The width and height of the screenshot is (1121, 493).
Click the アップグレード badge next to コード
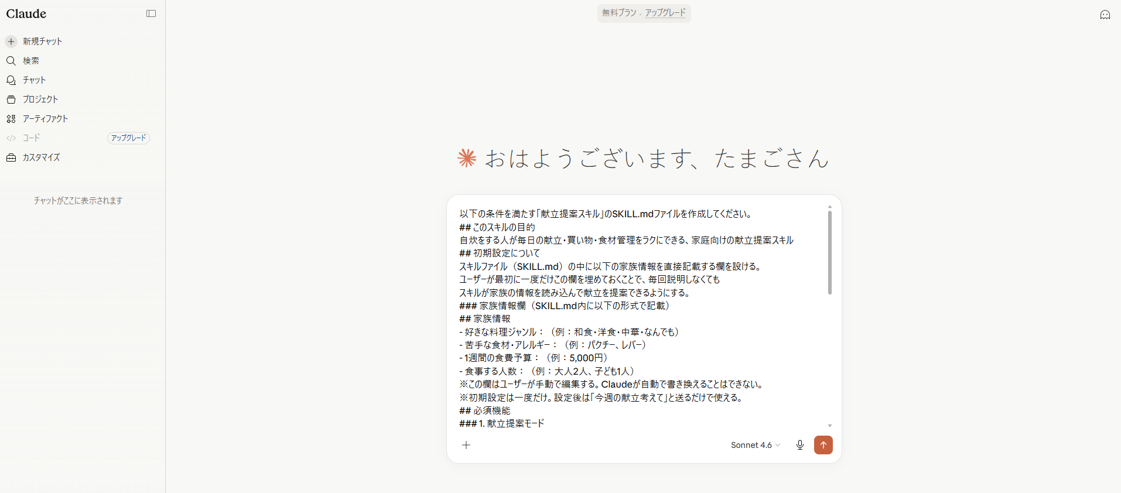tap(128, 138)
